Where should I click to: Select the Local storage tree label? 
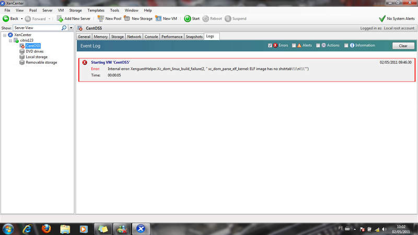tap(37, 57)
